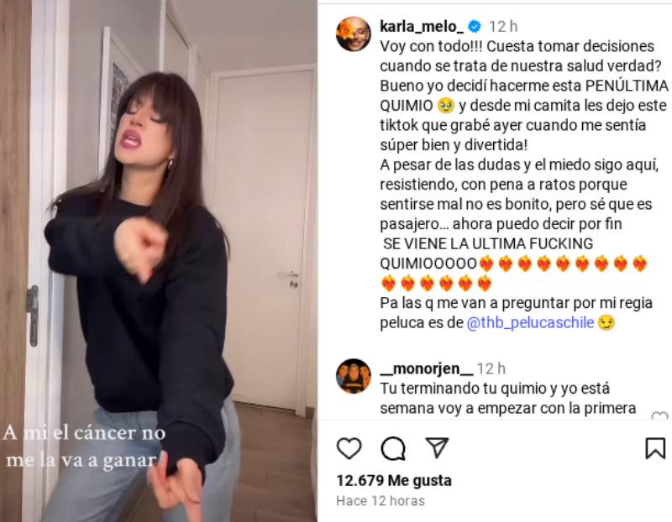Share the post via paper plane icon
Image resolution: width=672 pixels, height=522 pixels.
436,447
